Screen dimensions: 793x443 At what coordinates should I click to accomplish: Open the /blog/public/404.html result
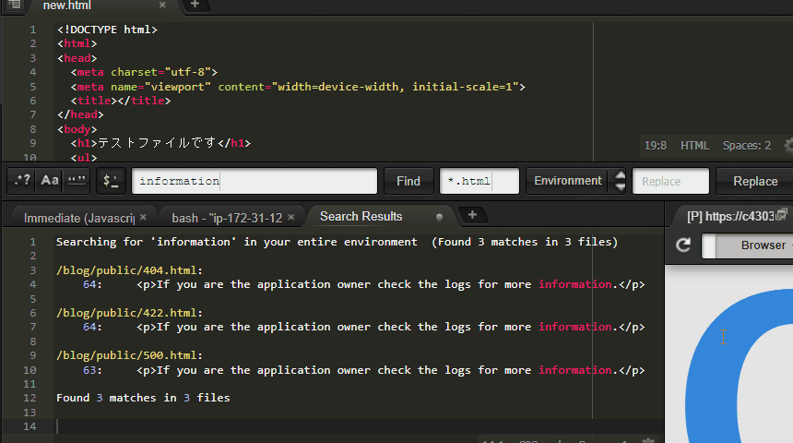tap(129, 270)
